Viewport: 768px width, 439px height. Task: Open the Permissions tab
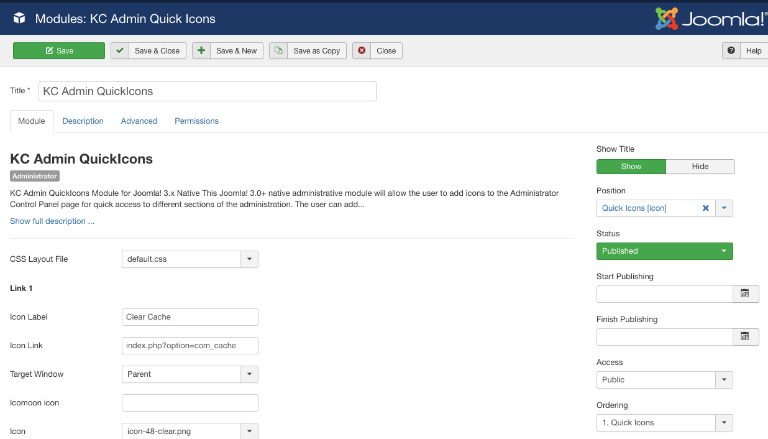tap(196, 121)
